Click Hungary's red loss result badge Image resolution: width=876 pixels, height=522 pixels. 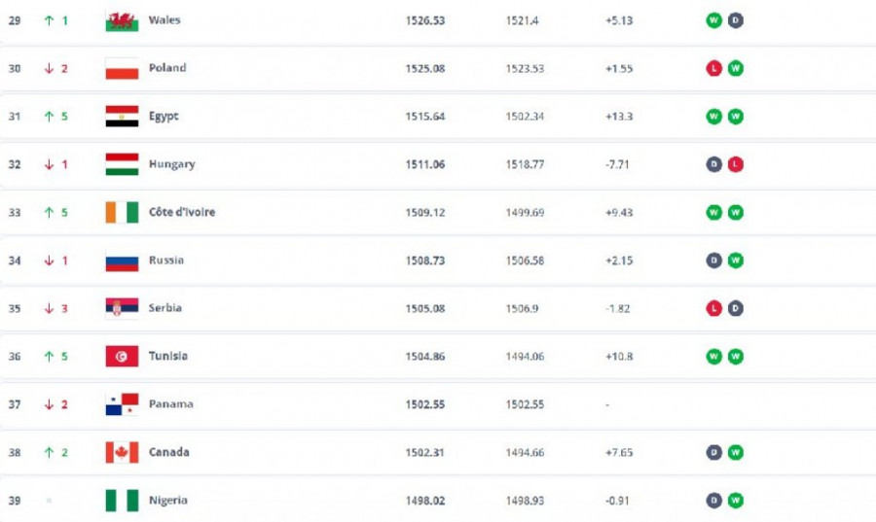tap(736, 164)
